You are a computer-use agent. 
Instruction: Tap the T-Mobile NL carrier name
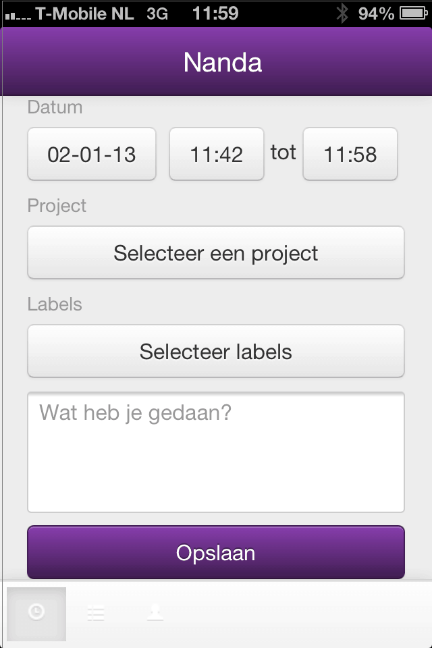(x=85, y=13)
